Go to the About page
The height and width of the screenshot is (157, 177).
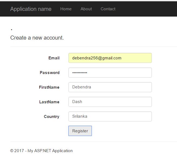86,9
